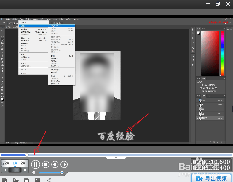
Task: Pick a shade in the red color field
Action: pyautogui.click(x=210, y=53)
